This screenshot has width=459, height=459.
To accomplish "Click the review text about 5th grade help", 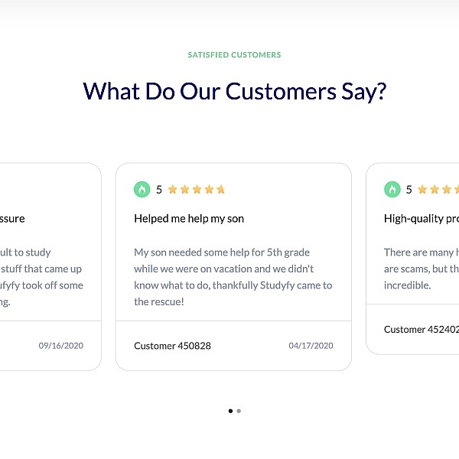I will coord(233,277).
